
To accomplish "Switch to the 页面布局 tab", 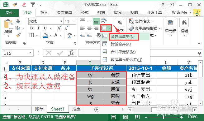I will [x=64, y=13].
